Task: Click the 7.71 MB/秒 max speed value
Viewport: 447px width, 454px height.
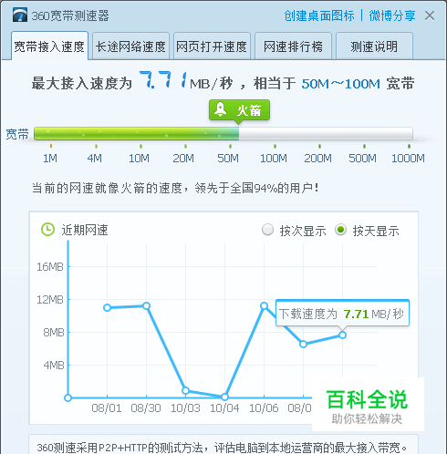Action: [186, 80]
